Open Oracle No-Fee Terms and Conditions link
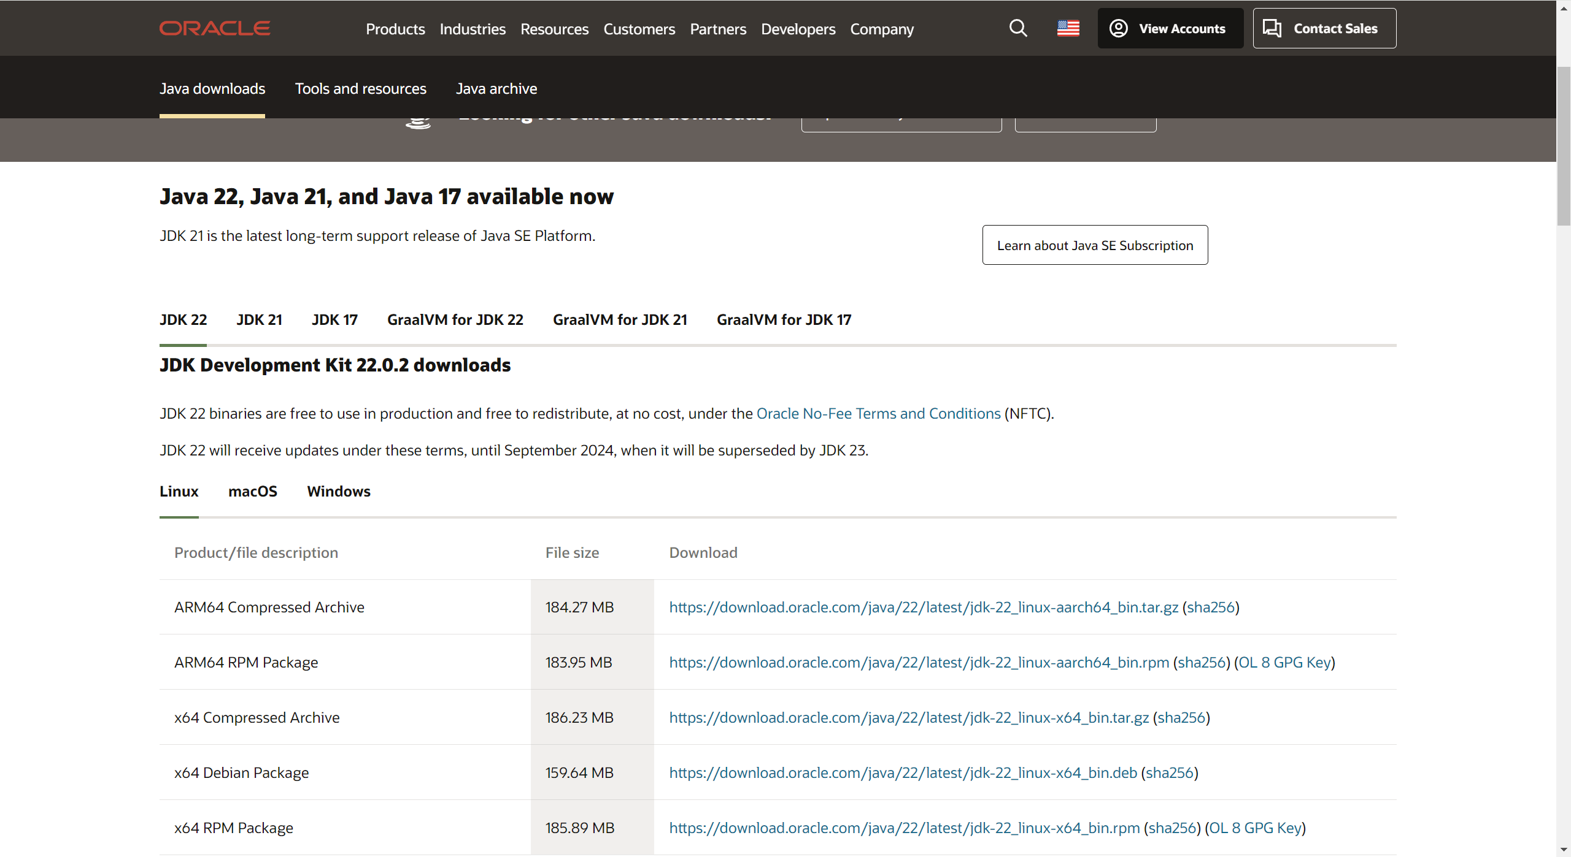The image size is (1571, 857). [878, 414]
